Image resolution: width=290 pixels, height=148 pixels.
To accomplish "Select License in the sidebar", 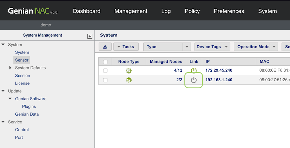I will pyautogui.click(x=22, y=83).
